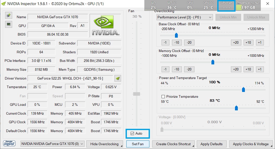
Task: Click the Unlock Min button
Action: click(x=228, y=17)
